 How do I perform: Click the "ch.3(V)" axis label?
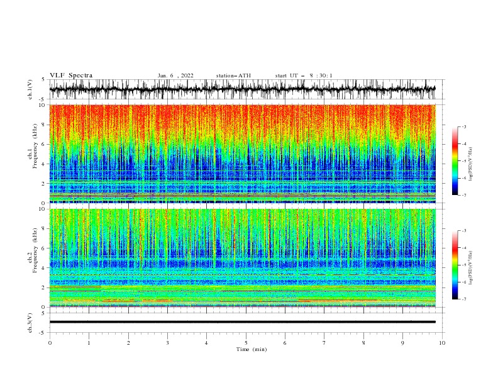point(30,323)
